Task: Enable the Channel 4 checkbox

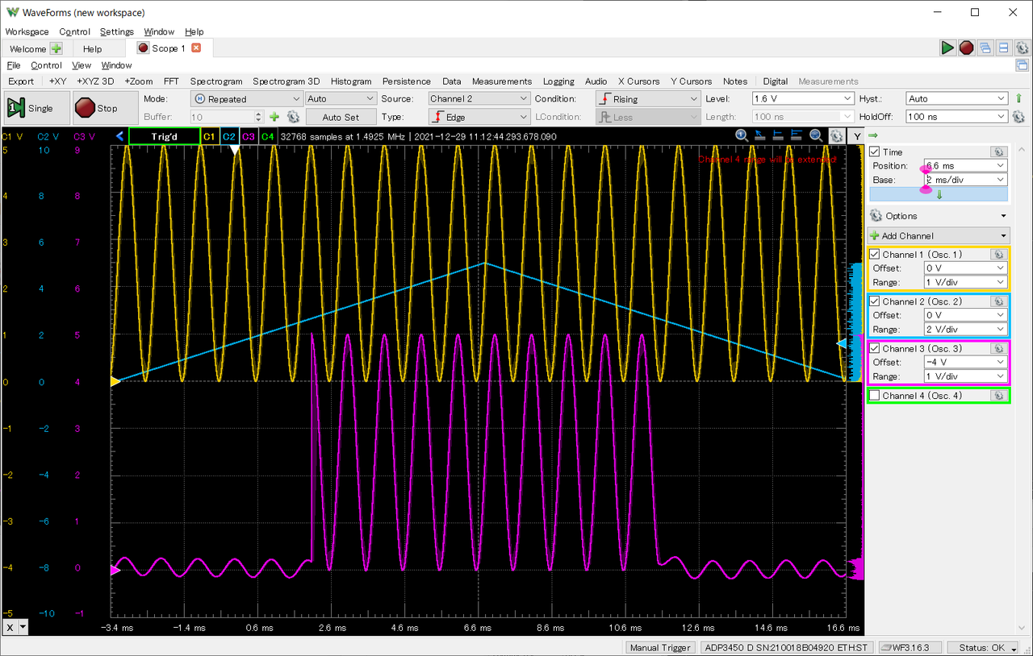Action: pyautogui.click(x=875, y=396)
